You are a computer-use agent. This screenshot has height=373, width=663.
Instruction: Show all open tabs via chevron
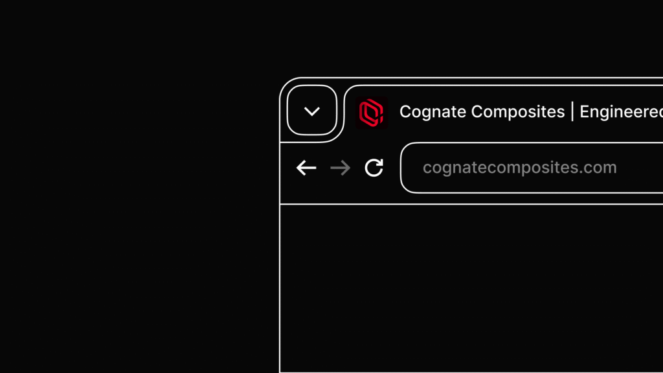click(312, 110)
